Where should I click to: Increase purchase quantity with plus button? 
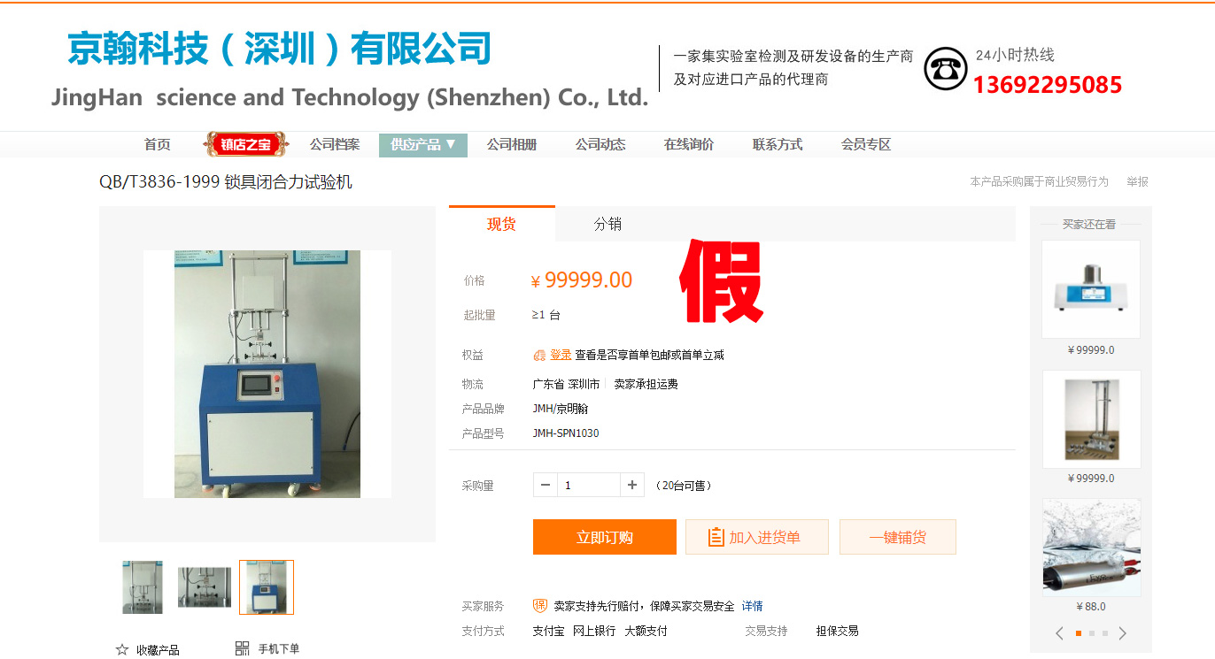[x=631, y=485]
